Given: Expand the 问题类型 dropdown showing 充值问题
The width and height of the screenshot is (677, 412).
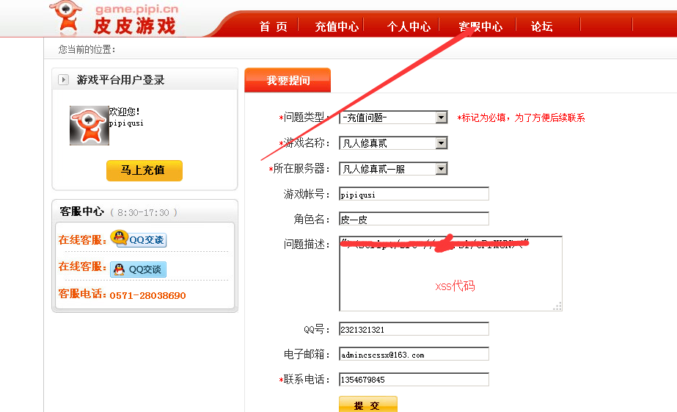Looking at the screenshot, I should [393, 118].
